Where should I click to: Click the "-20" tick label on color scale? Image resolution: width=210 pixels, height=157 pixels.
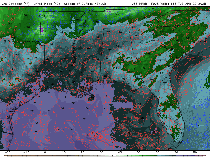[x=8, y=152]
